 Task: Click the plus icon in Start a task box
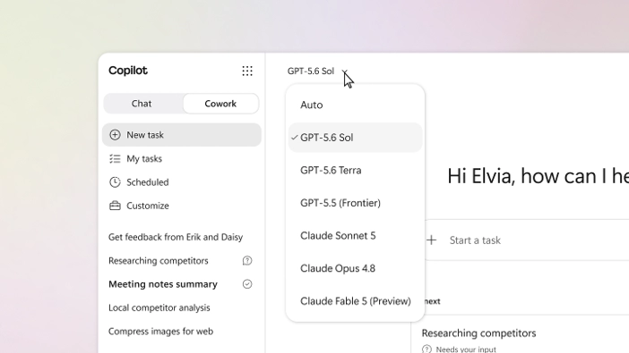click(x=431, y=240)
